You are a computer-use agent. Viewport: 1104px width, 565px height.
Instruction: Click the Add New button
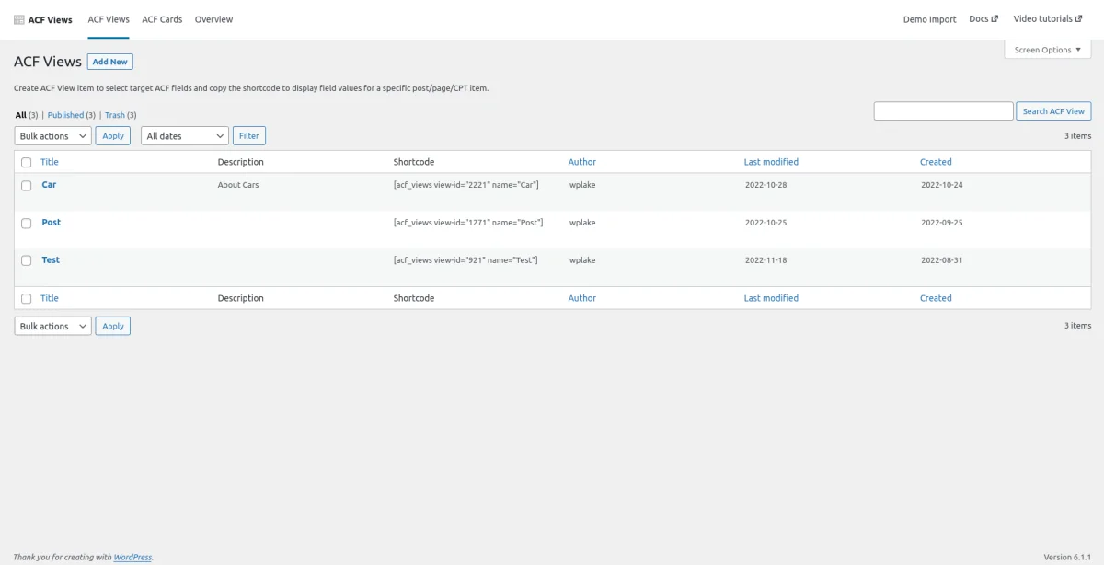[110, 62]
